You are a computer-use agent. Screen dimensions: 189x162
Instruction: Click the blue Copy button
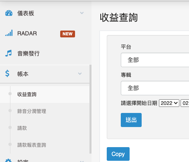tap(118, 154)
